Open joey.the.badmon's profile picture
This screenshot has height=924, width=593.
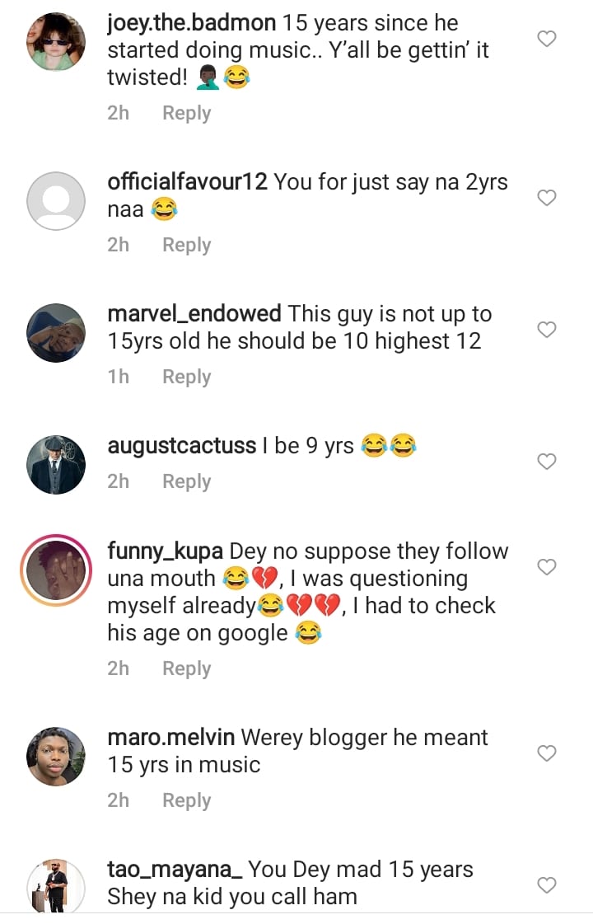[56, 42]
